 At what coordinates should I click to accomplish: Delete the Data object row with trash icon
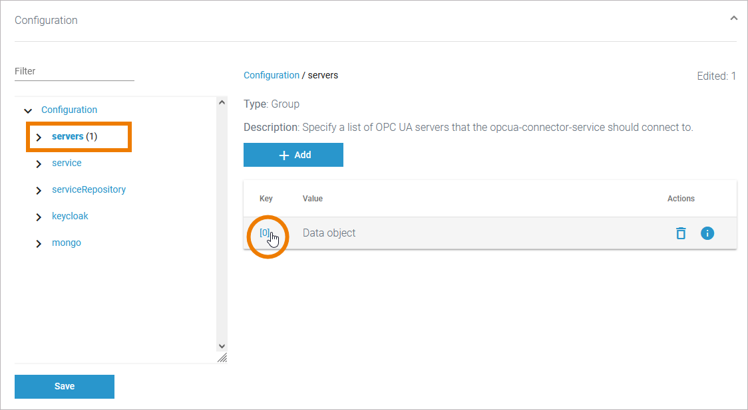680,233
